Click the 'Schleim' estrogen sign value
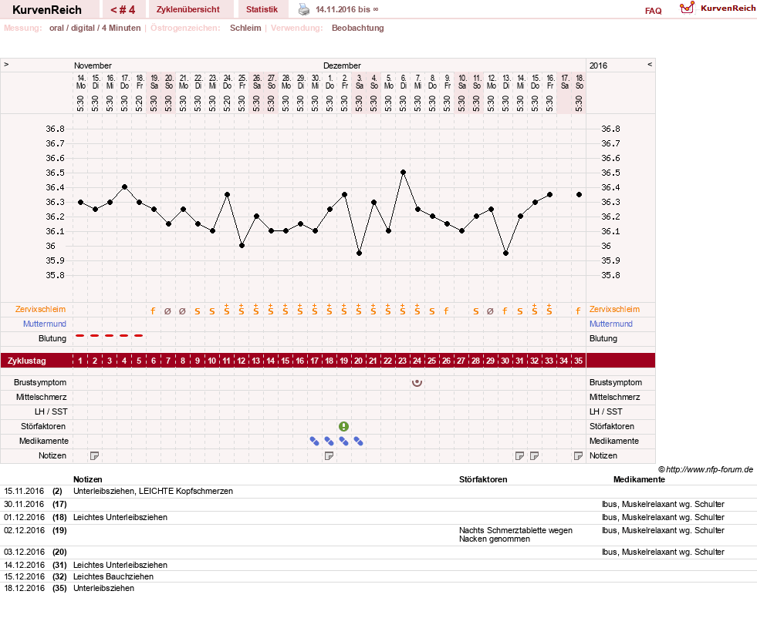757x628 pixels. tap(245, 28)
